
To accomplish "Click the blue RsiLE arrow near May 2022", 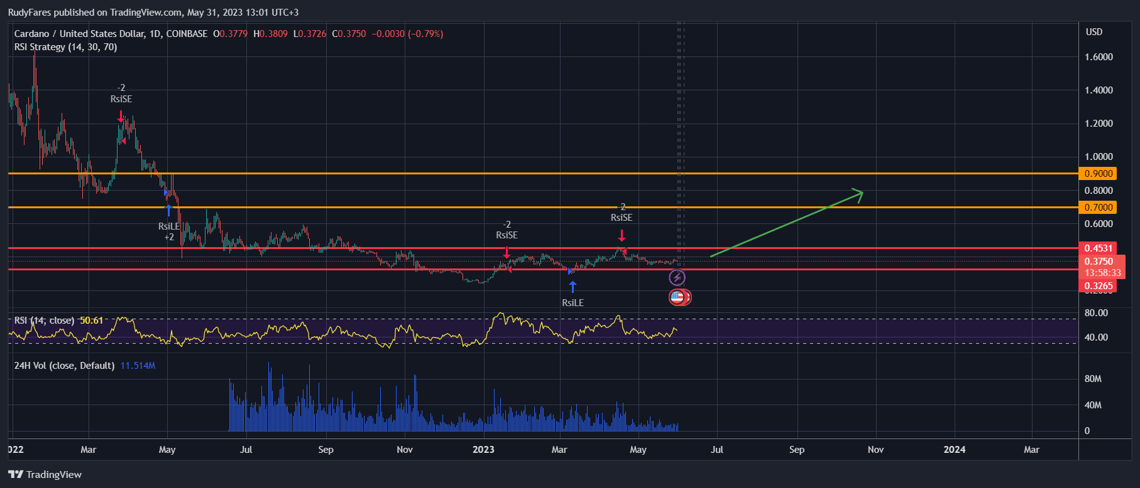I will click(x=168, y=210).
